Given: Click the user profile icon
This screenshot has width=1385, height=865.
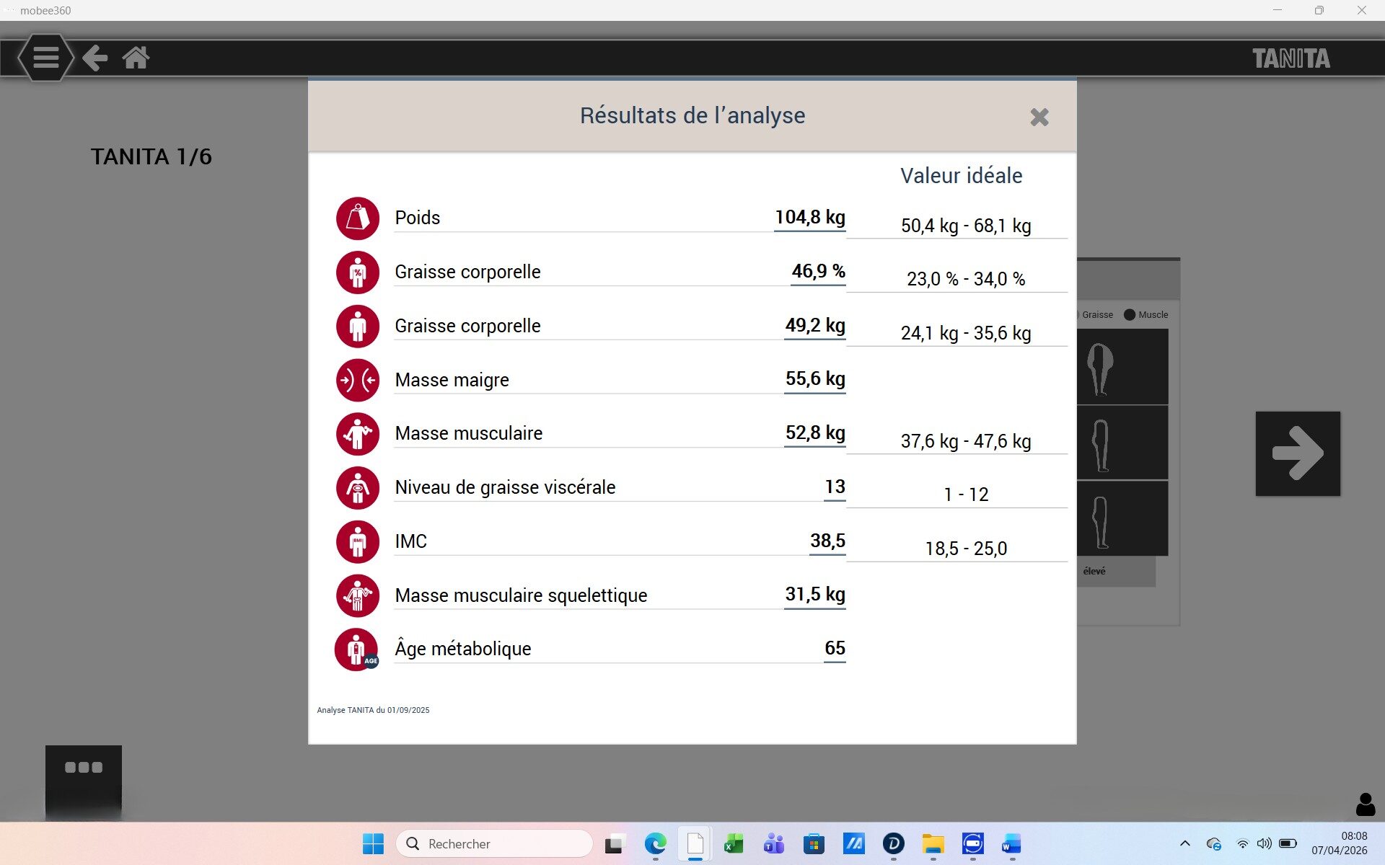Looking at the screenshot, I should (1365, 804).
